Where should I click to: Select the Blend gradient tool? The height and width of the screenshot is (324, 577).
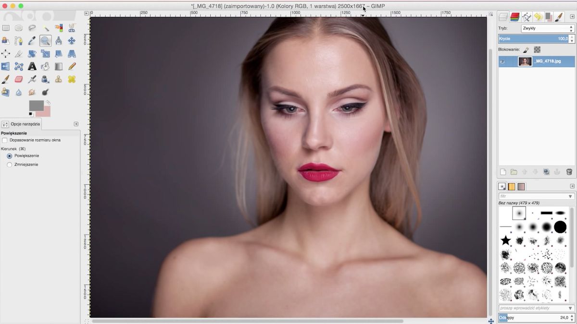[x=59, y=66]
